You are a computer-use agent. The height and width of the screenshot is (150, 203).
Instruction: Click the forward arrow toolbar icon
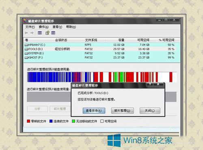(x=32, y=33)
